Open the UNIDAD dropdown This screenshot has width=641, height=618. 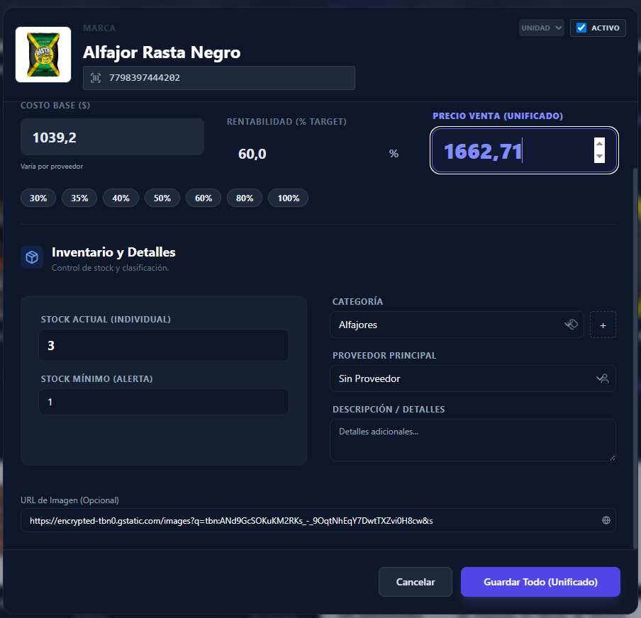pyautogui.click(x=541, y=28)
